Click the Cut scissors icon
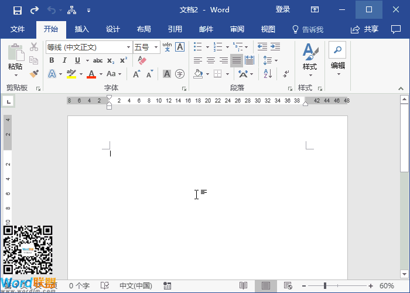 click(34, 47)
